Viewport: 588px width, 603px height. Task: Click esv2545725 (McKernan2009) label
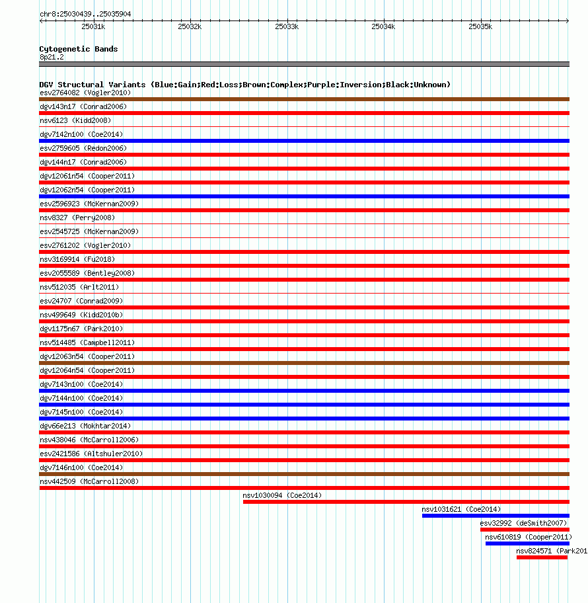coord(89,231)
